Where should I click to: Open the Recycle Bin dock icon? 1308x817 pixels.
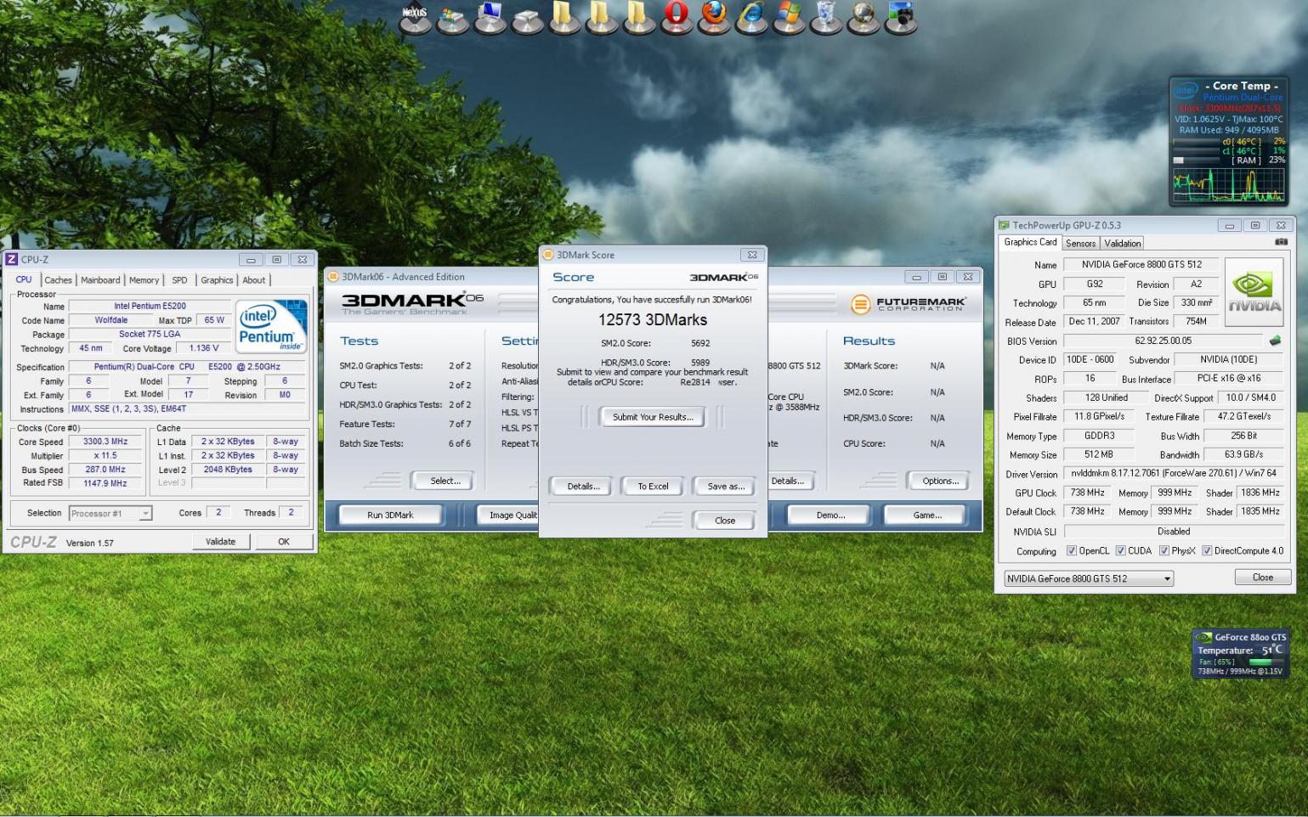(x=826, y=17)
